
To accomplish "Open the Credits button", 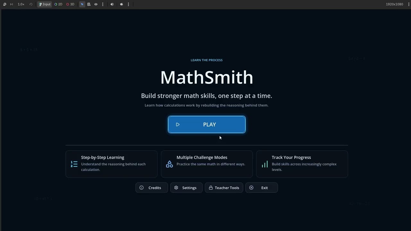I will 152,188.
